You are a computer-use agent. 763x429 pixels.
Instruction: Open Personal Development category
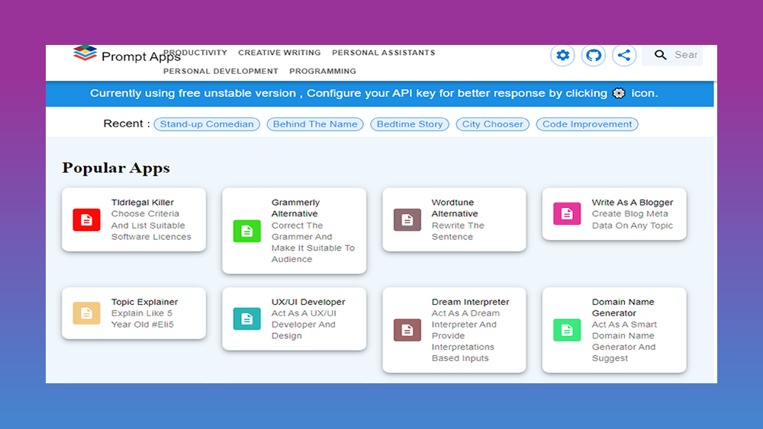(221, 71)
